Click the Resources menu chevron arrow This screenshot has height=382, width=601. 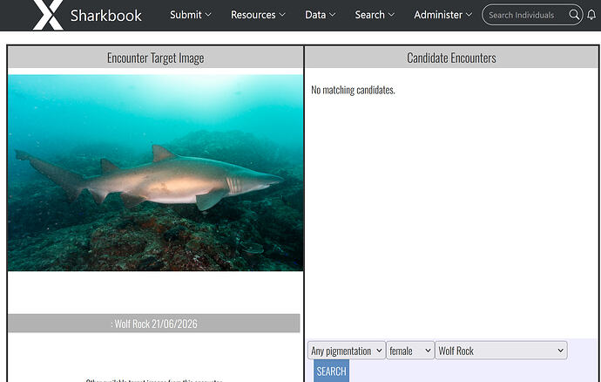tap(282, 15)
